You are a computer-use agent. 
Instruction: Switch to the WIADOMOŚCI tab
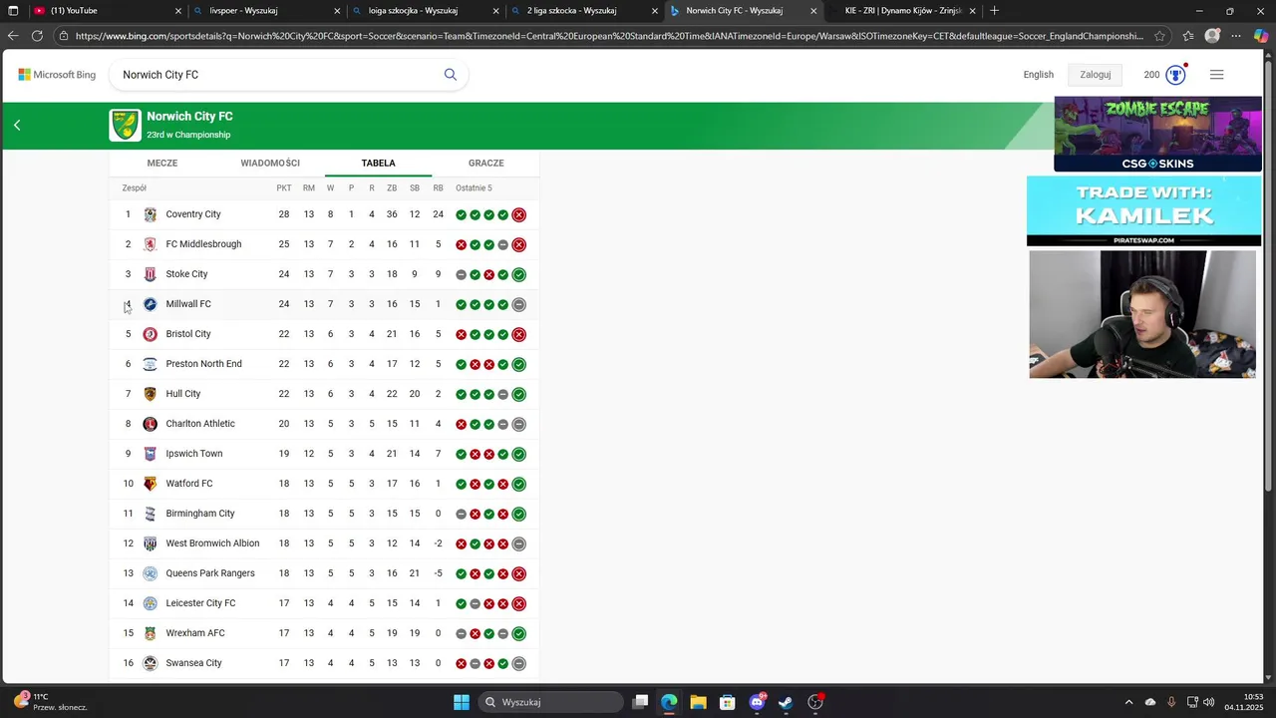pyautogui.click(x=270, y=164)
